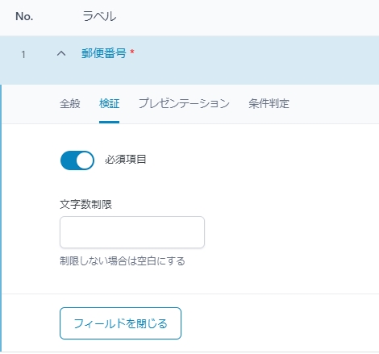The height and width of the screenshot is (354, 379).
Task: Click the white knob of the 必須項目 switch
Action: click(85, 160)
